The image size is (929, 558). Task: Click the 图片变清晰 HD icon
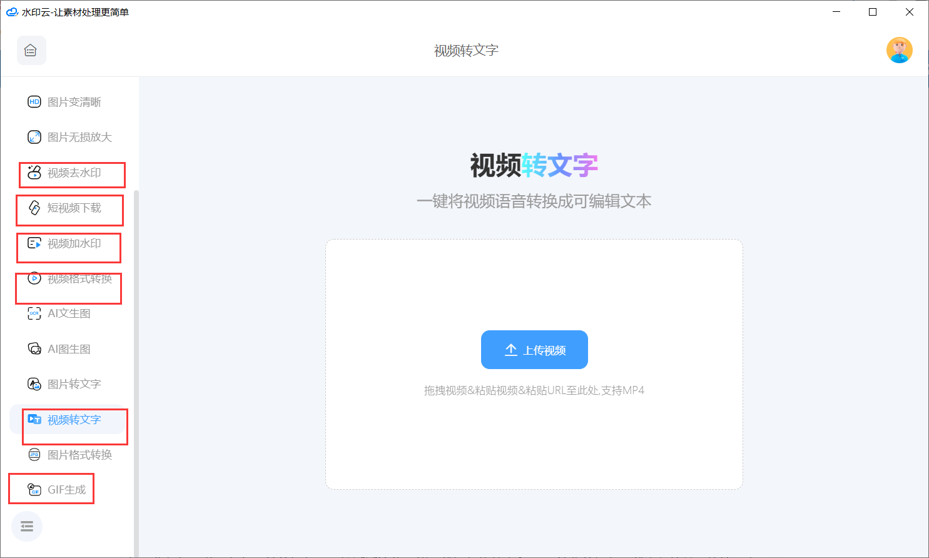click(34, 102)
